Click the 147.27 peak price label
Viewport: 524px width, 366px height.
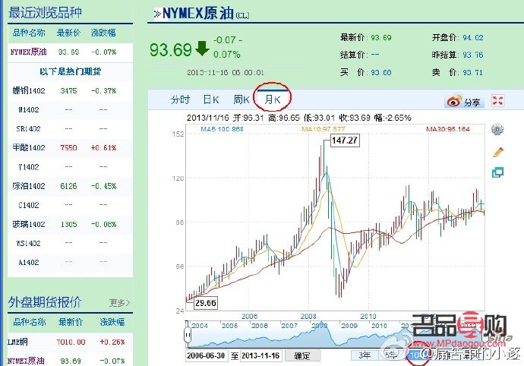[x=345, y=140]
